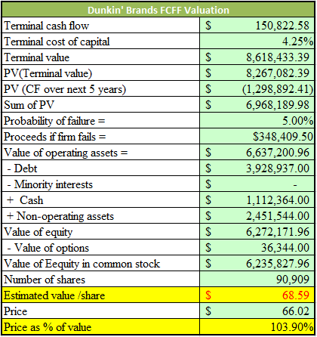The width and height of the screenshot is (317, 337).
Task: Click the + Non-operating assets label
Action: click(60, 216)
